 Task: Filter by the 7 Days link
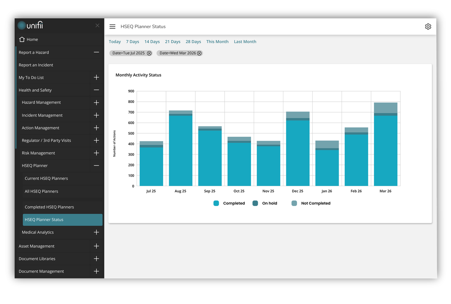pyautogui.click(x=132, y=42)
